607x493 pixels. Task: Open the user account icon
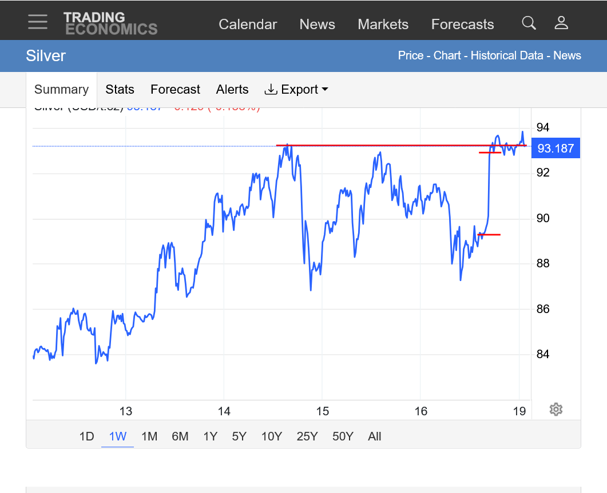click(561, 23)
